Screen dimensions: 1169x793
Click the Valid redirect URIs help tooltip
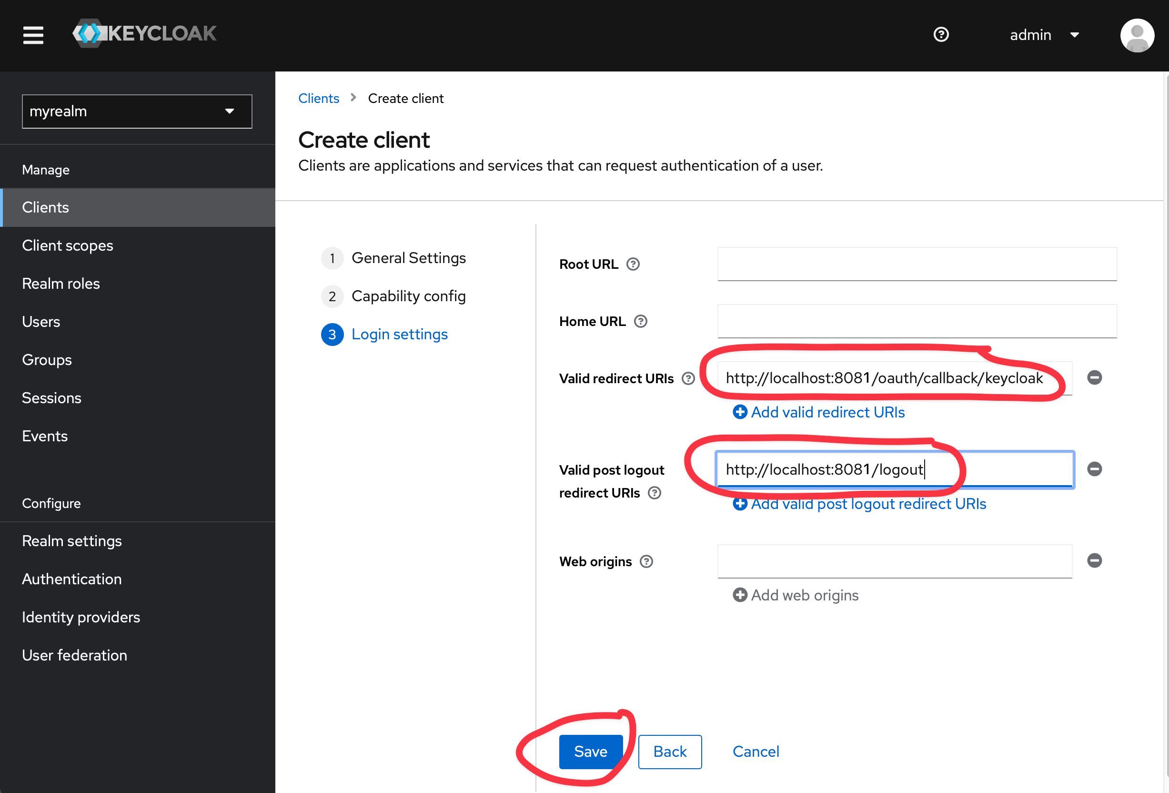click(x=691, y=379)
